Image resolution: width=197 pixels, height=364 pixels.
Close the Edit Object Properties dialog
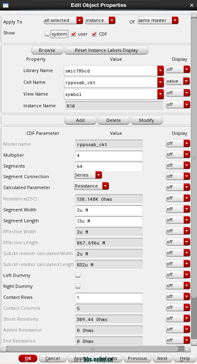[x=192, y=5]
